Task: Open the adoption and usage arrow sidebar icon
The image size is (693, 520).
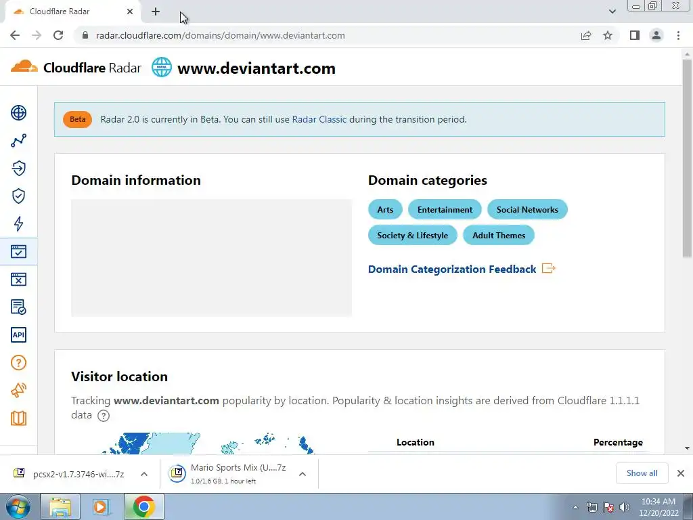Action: (18, 168)
